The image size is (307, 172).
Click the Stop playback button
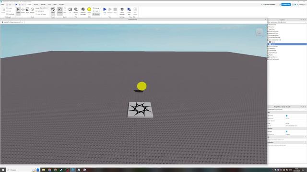pos(115,11)
